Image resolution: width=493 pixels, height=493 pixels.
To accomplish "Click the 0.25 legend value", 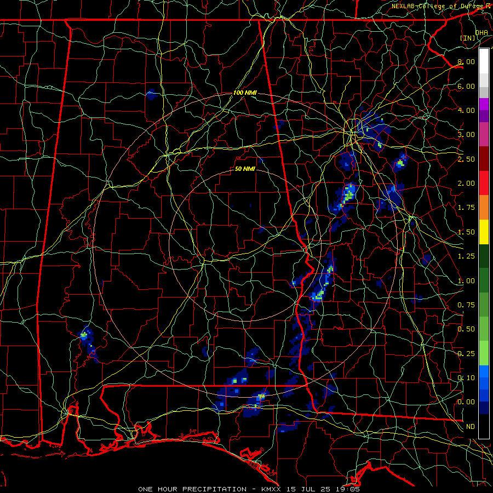I will point(466,354).
